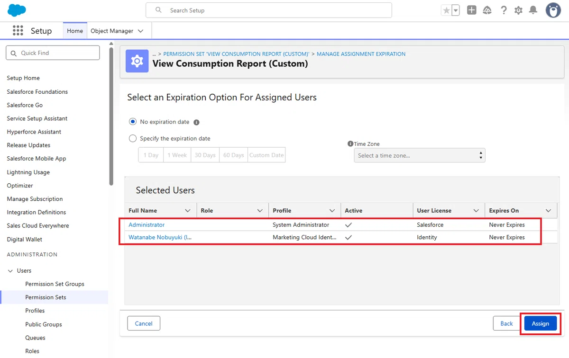
Task: Expand the Object Manager tab chevron
Action: [140, 31]
